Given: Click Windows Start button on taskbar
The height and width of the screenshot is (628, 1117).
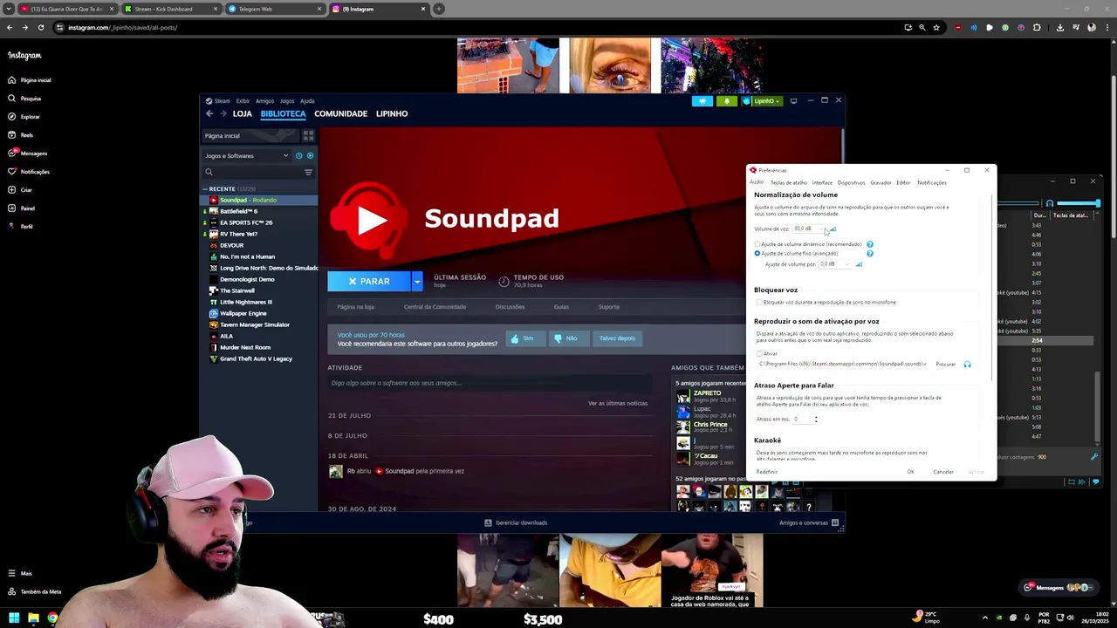Looking at the screenshot, I should (14, 619).
